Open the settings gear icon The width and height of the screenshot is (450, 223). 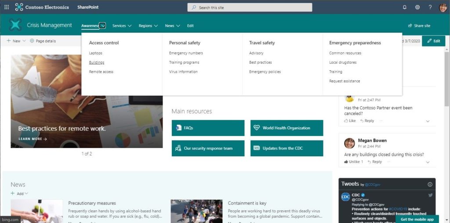click(x=417, y=7)
